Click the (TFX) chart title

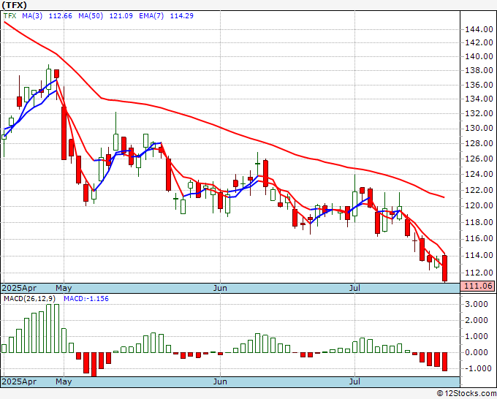(14, 5)
